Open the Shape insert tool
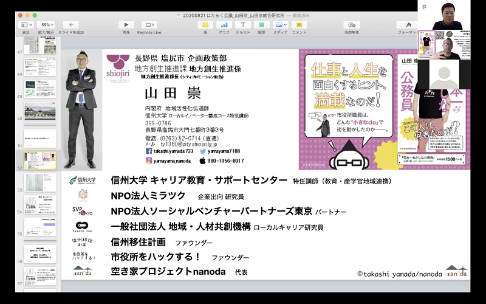 tap(261, 24)
